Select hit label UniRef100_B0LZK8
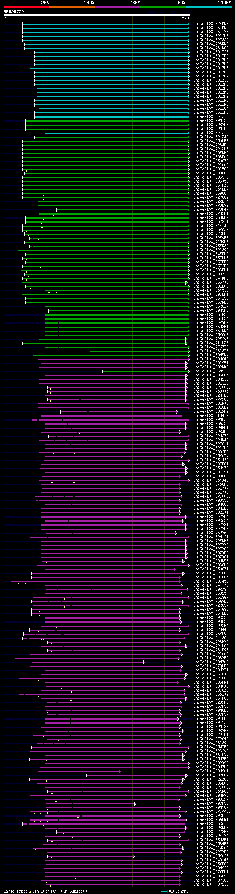 point(211,93)
